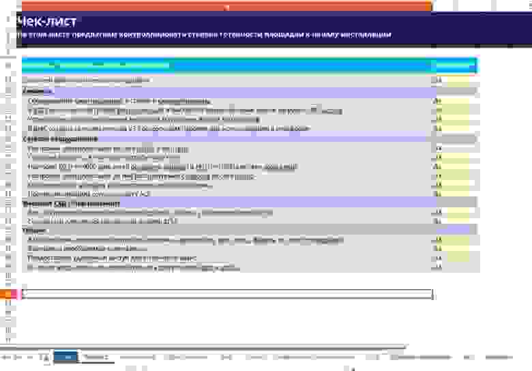Click the horizontal scrollbar above the sheet tabs

click(x=203, y=347)
